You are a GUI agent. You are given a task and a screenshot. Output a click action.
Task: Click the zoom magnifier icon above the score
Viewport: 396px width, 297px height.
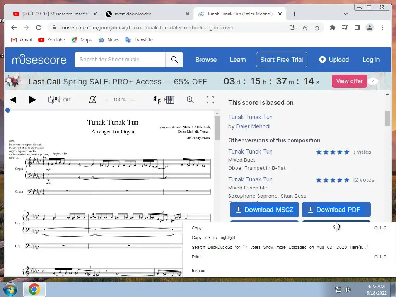pos(190,100)
